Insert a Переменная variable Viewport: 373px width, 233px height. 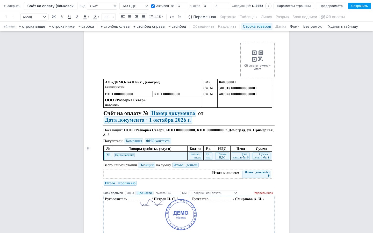coord(202,17)
